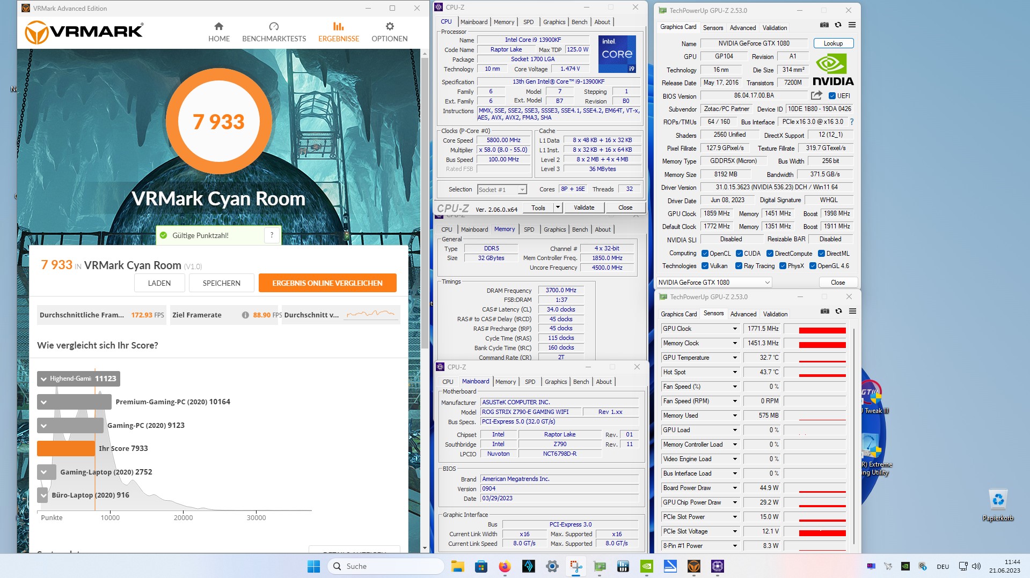Open the HOME section in VRMark
1030x578 pixels.
tap(219, 32)
